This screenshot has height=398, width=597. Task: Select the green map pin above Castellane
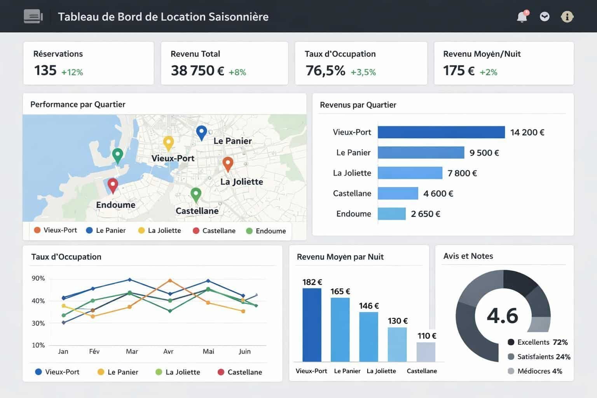coord(196,194)
